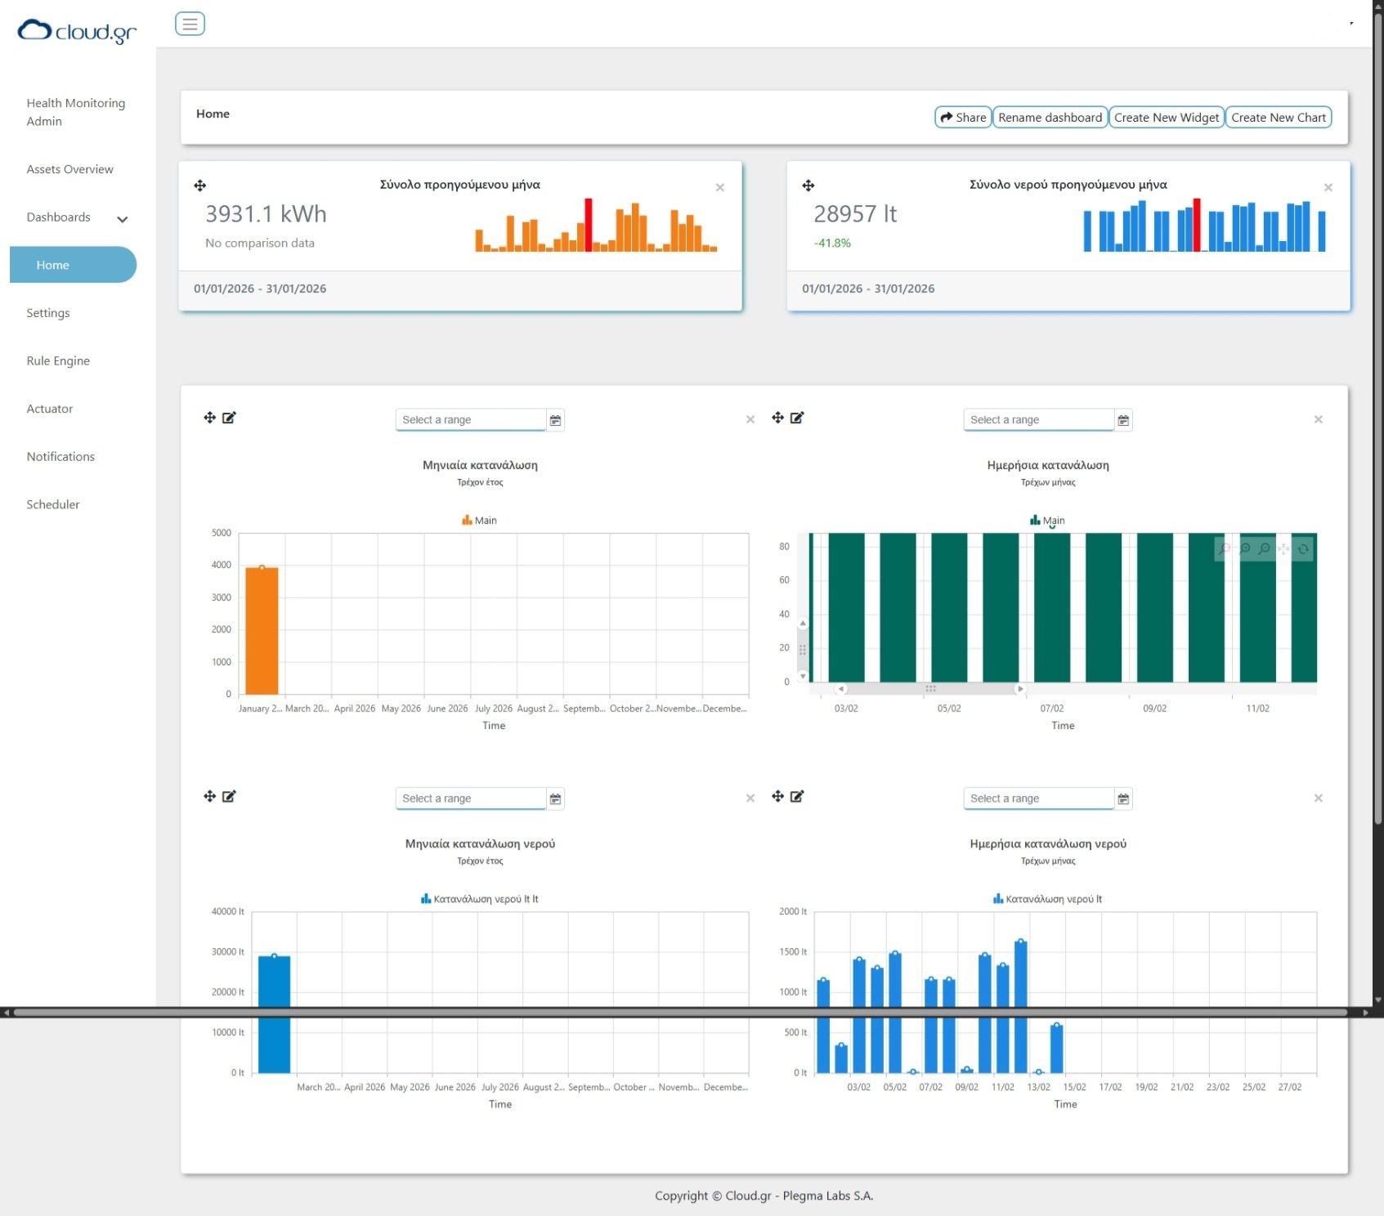The width and height of the screenshot is (1384, 1216).
Task: Edit the Ημερήσια κατανάλωση chart
Action: click(x=797, y=418)
